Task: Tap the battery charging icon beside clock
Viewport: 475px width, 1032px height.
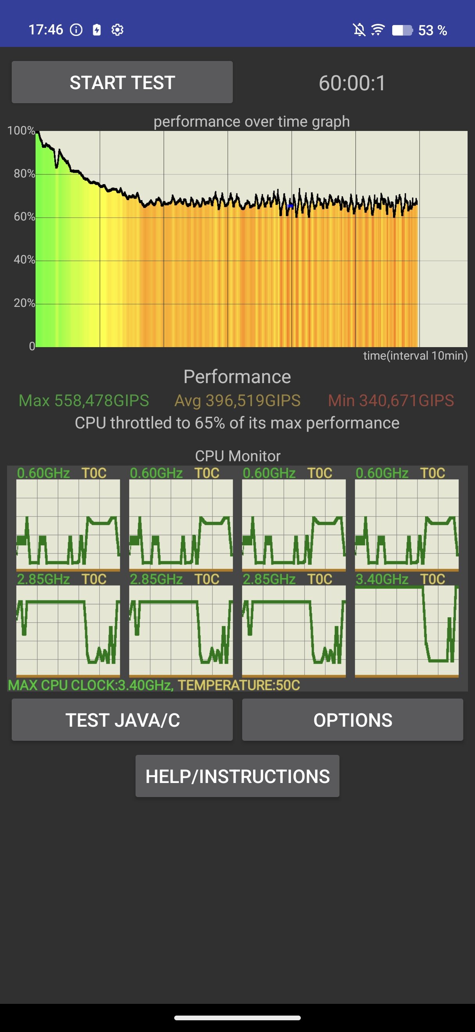Action: point(97,30)
